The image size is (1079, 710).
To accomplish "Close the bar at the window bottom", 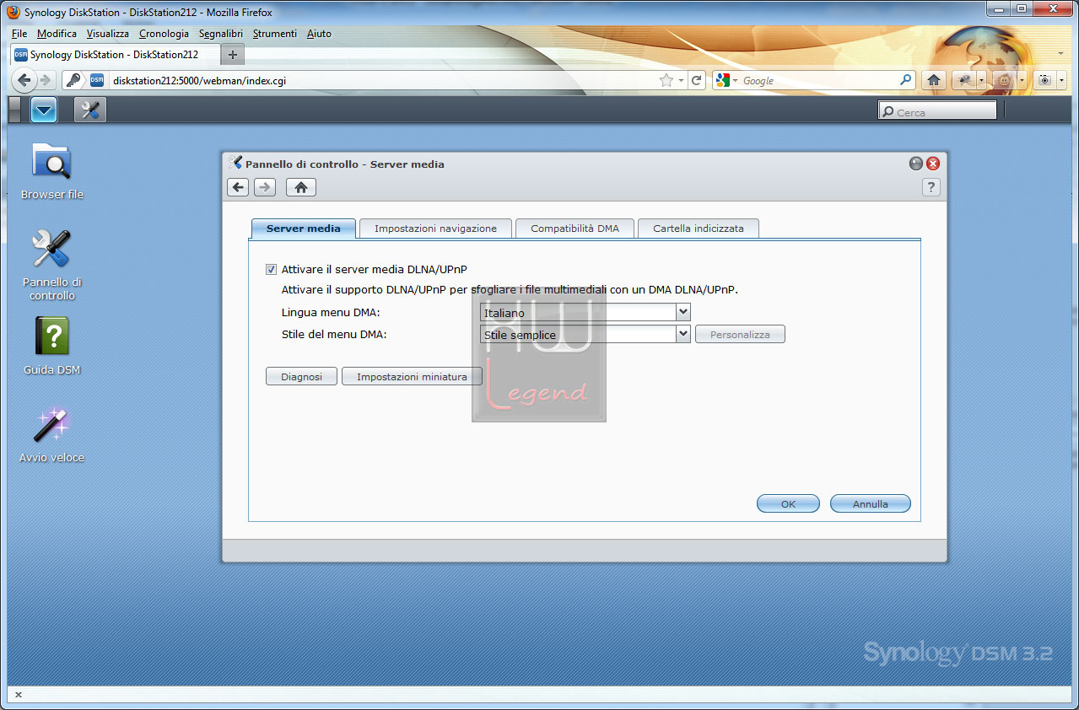I will [19, 695].
